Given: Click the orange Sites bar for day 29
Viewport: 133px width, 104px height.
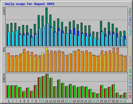Looking at the screenshot, I should [118, 60].
